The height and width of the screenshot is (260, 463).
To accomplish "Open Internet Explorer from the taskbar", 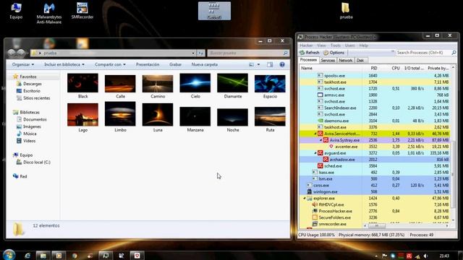I will (x=27, y=255).
